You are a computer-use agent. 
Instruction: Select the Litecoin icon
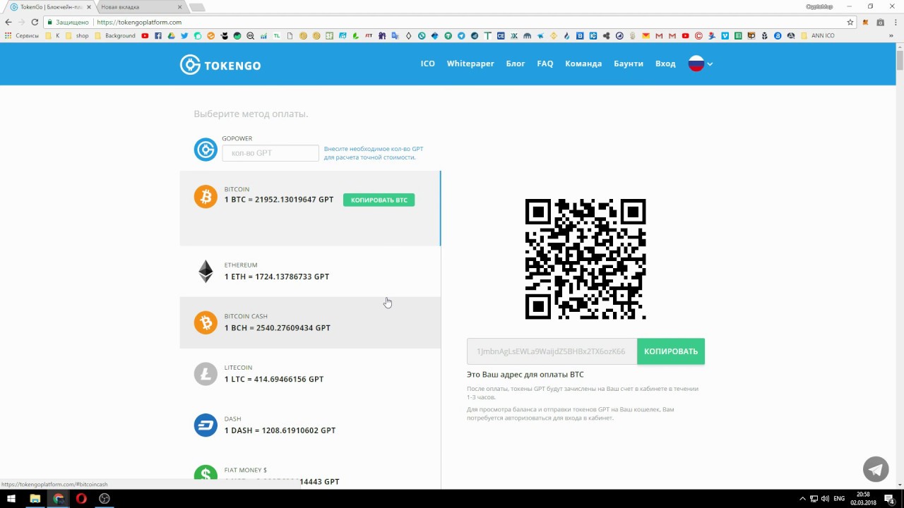click(206, 374)
